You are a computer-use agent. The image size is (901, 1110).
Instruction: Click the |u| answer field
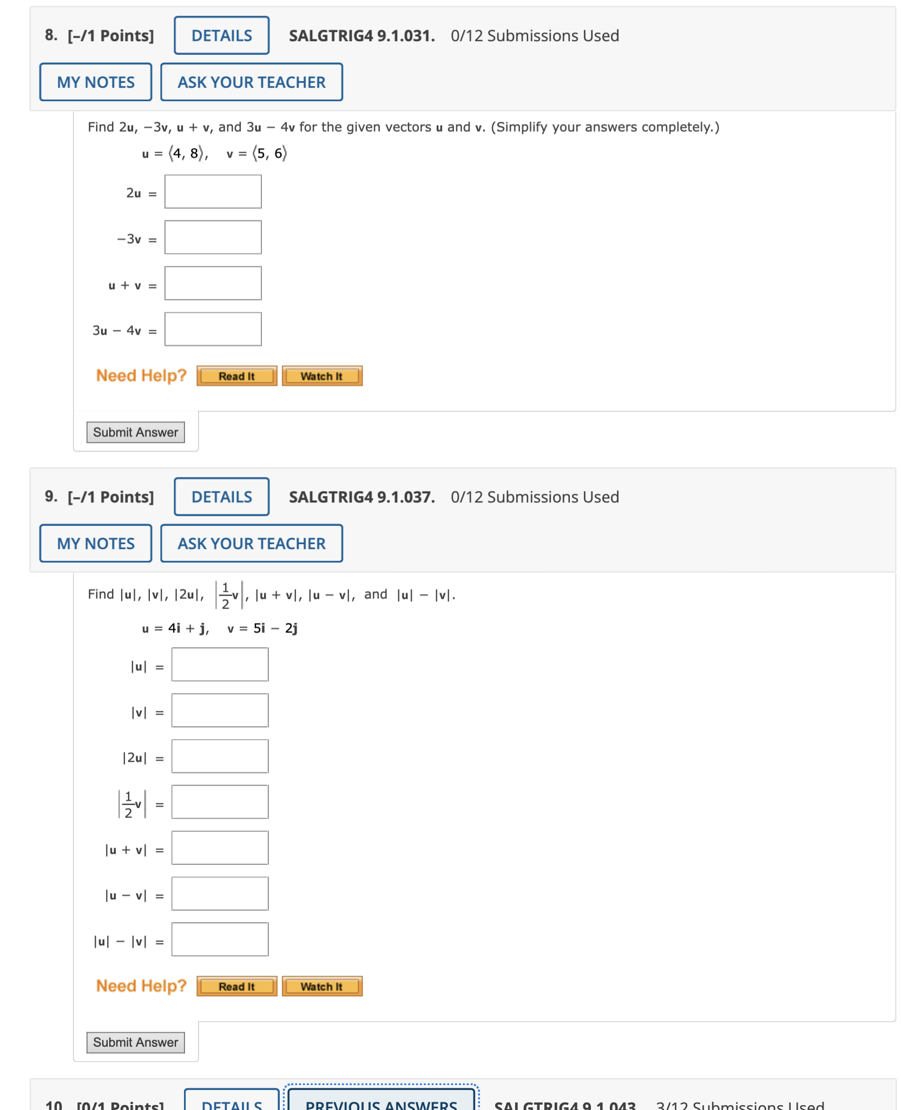point(219,664)
